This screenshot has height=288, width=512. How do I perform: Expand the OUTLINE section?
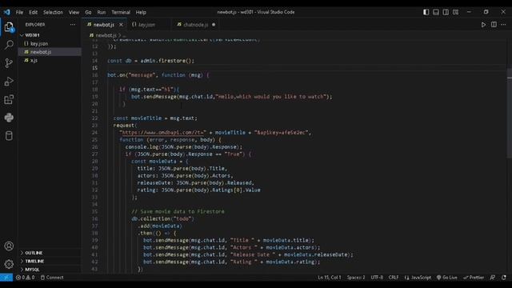(34, 253)
